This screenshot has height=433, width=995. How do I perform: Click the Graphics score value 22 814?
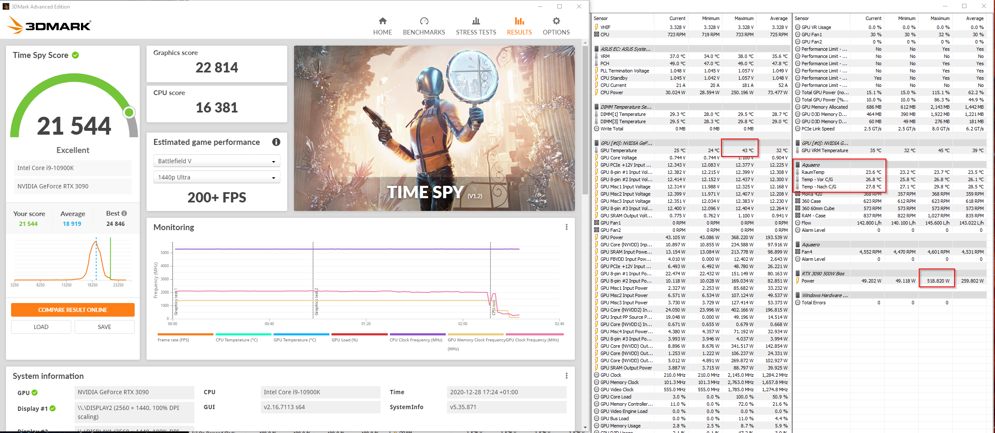[x=216, y=67]
